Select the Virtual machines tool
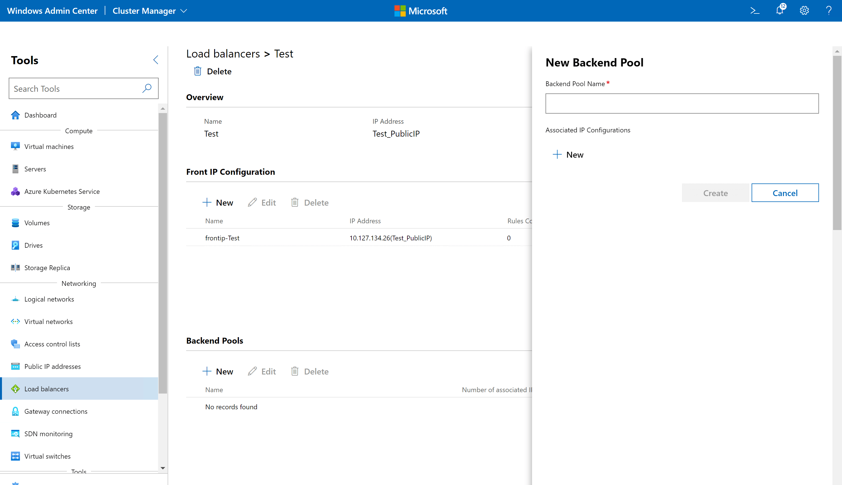The image size is (842, 485). pos(49,146)
